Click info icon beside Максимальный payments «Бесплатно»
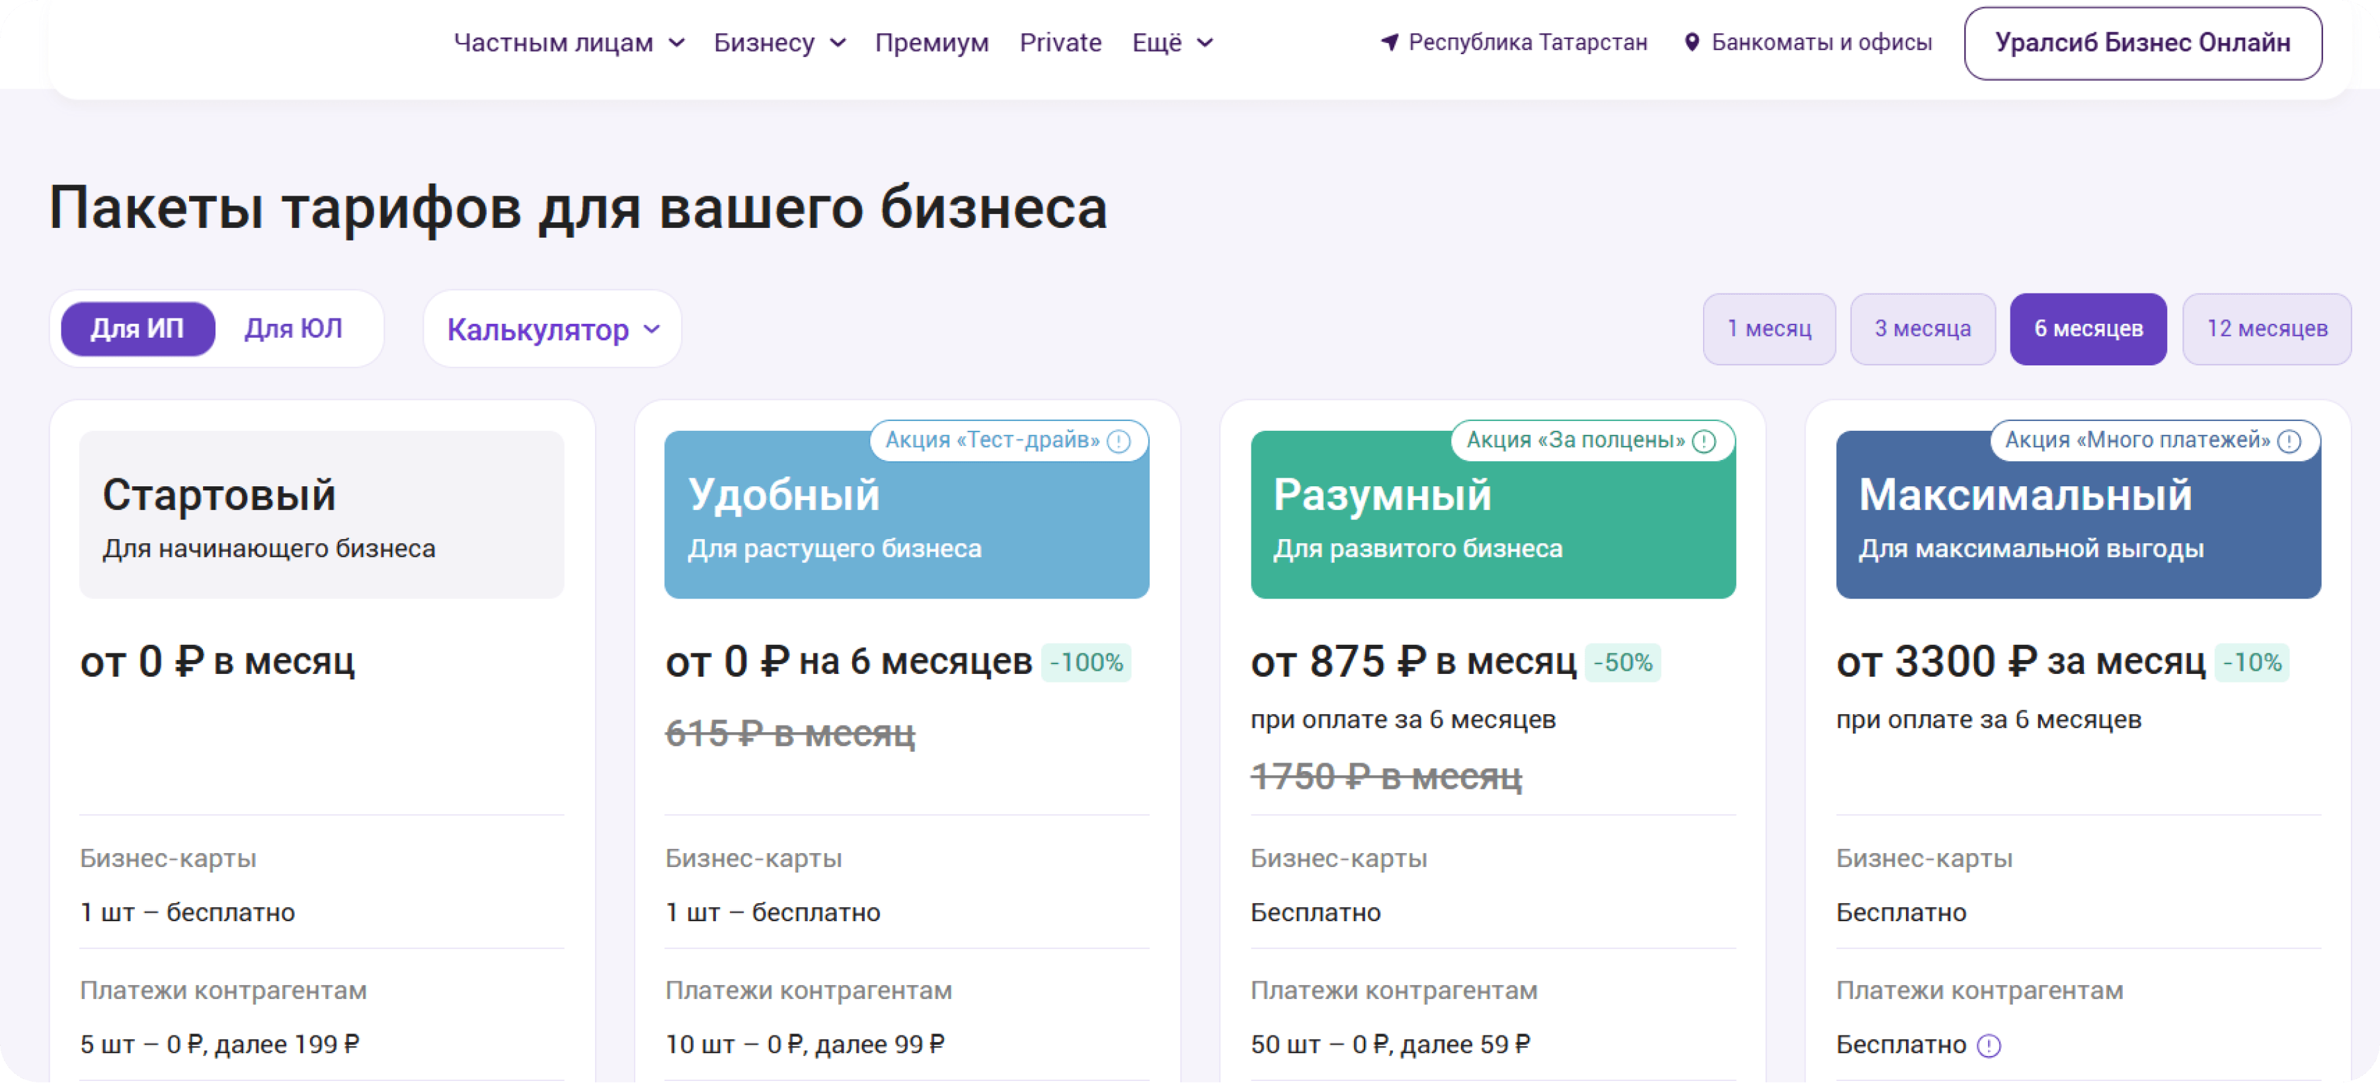2380x1083 pixels. 1988,1045
